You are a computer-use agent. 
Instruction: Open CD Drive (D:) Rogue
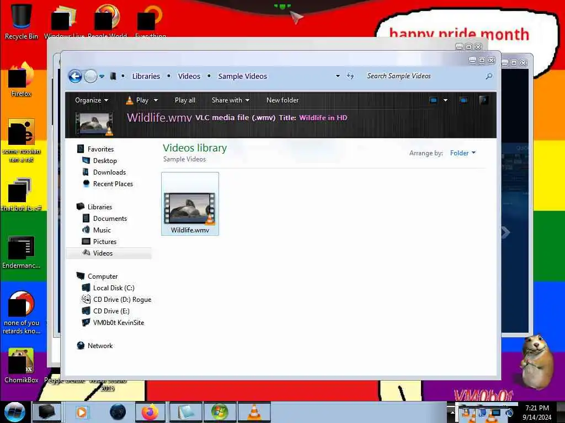pos(122,299)
